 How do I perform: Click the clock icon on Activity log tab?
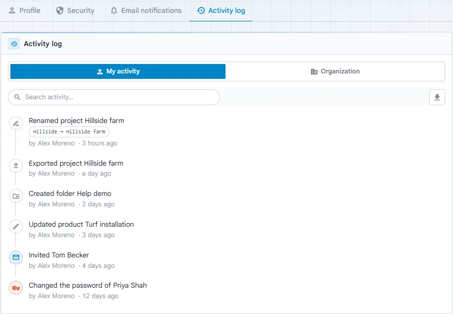[x=201, y=11]
